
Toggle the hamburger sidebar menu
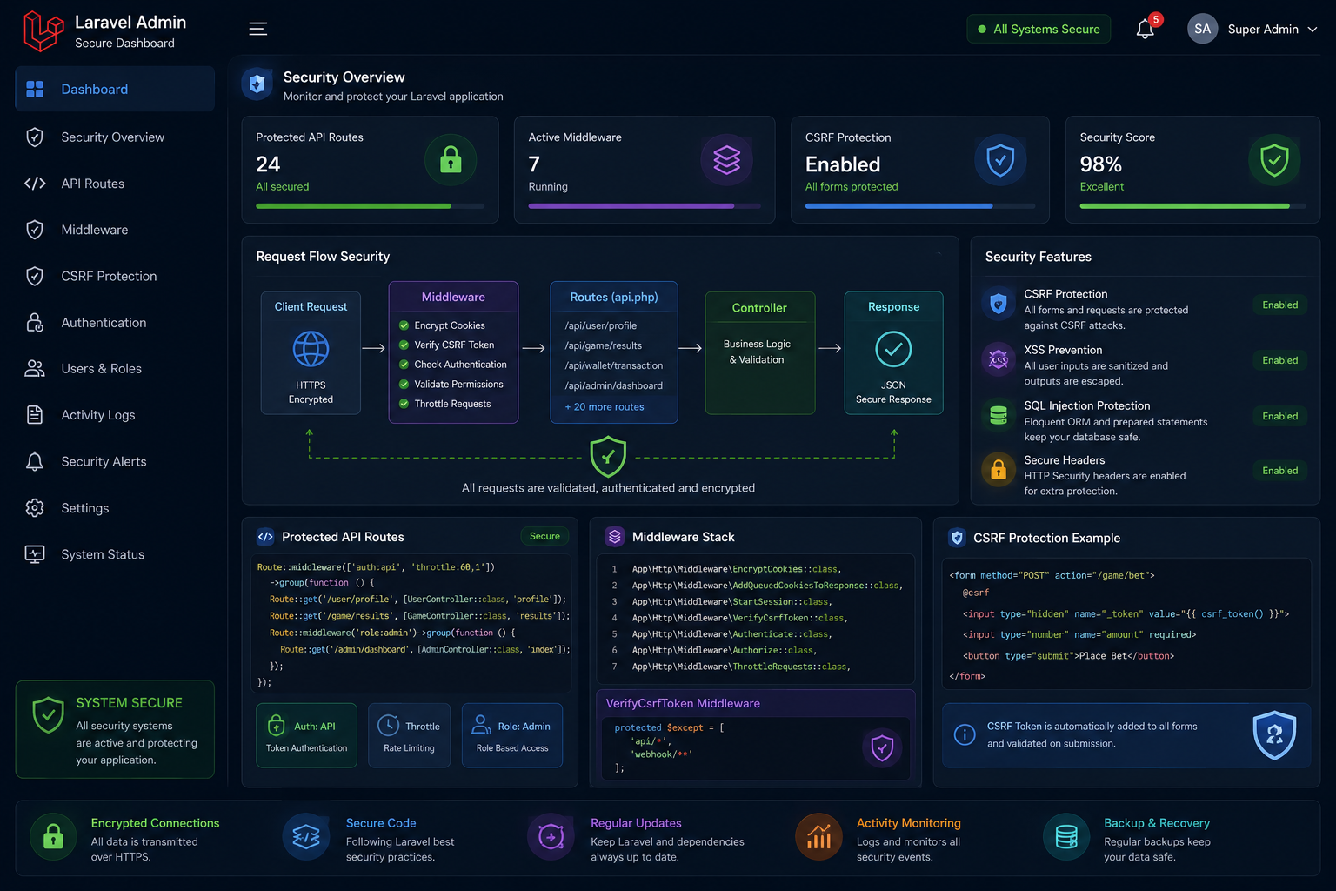click(x=258, y=29)
